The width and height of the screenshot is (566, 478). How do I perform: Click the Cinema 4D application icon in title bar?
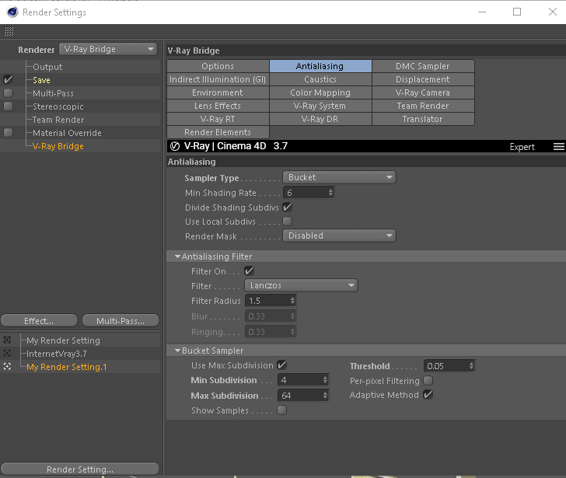click(x=12, y=12)
